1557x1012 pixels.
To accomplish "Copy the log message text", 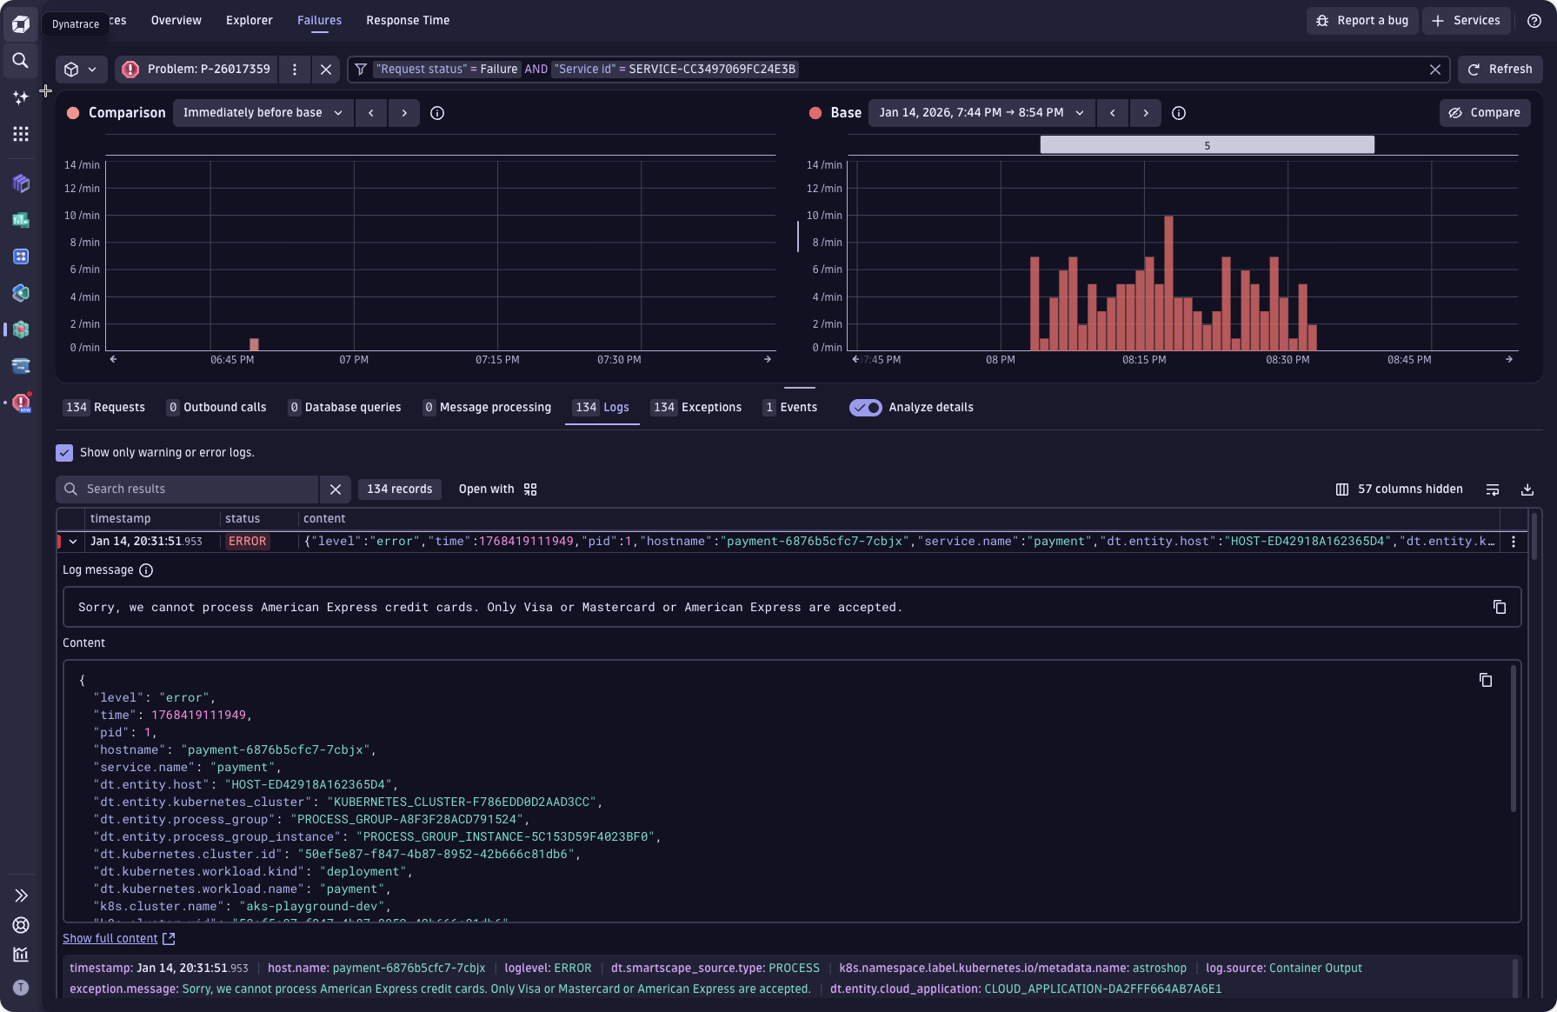I will [1499, 607].
